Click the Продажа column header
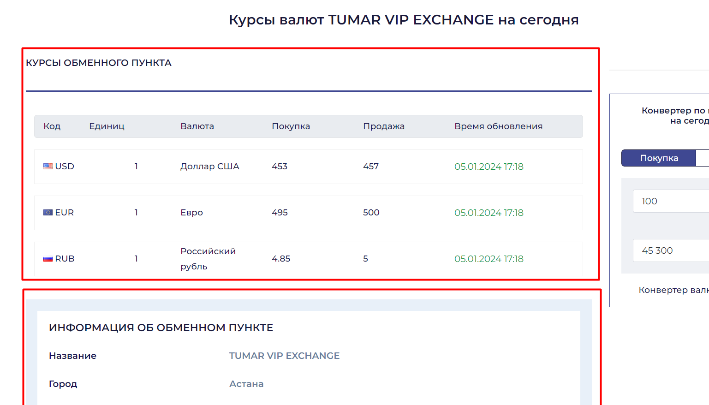Viewport: 709px width, 405px height. tap(384, 126)
